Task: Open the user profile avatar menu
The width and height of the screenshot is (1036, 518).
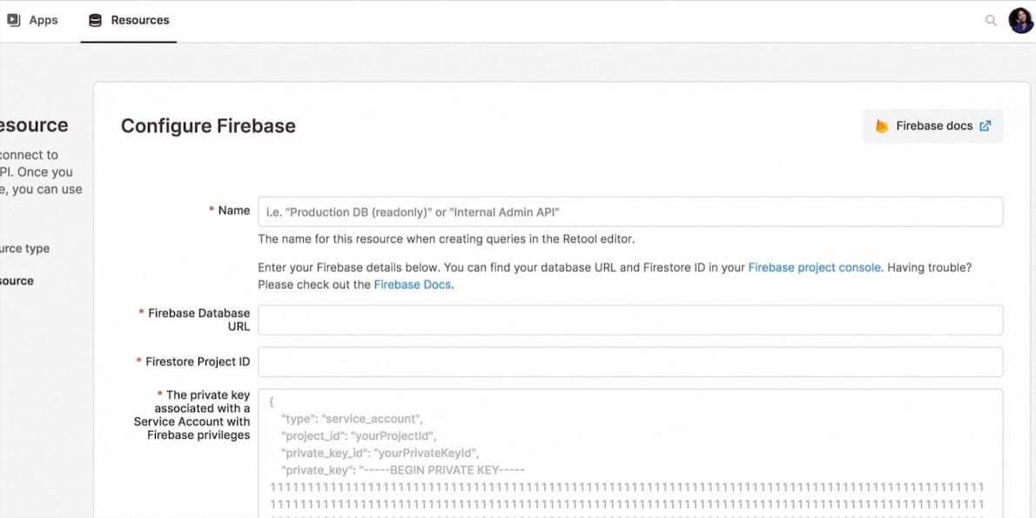Action: [x=1020, y=20]
